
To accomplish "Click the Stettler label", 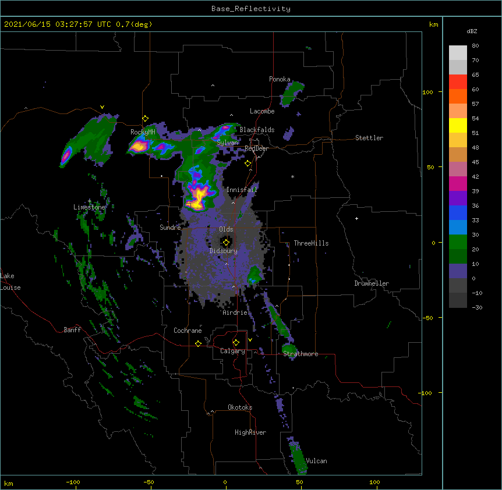I will [x=369, y=138].
